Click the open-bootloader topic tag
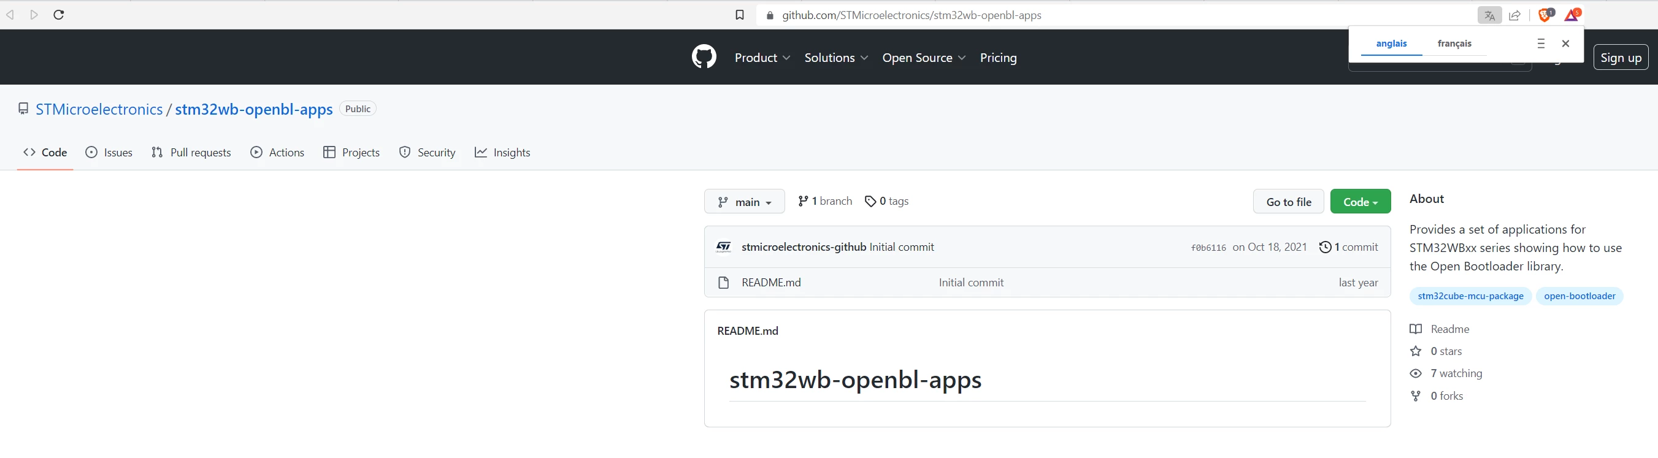Screen dimensions: 1658x458 coord(1579,296)
